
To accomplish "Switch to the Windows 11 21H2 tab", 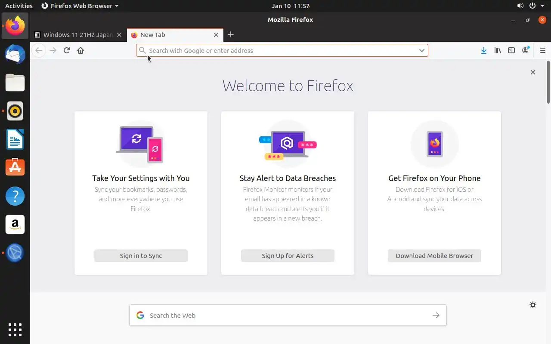I will coord(77,35).
